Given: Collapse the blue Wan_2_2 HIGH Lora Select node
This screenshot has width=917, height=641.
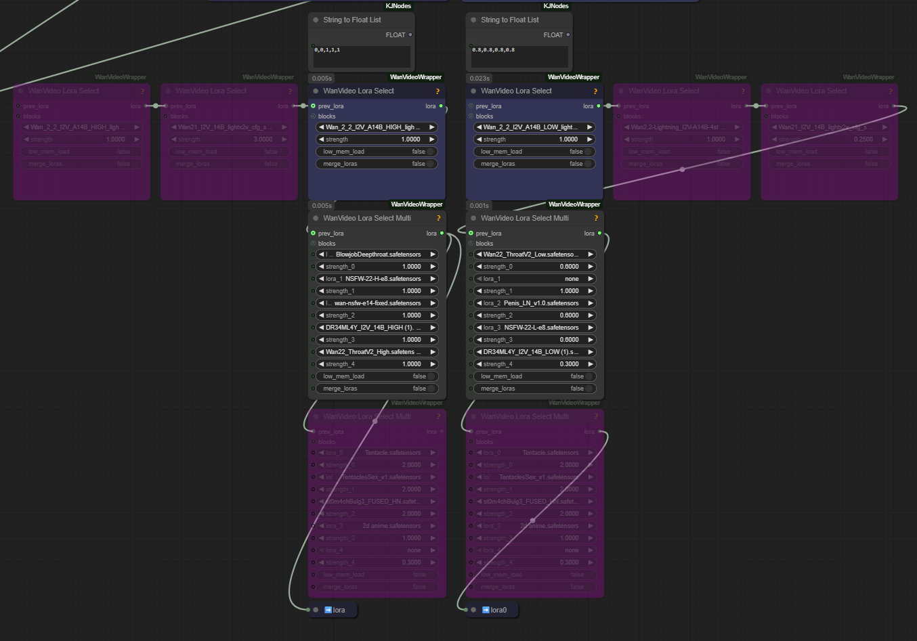Looking at the screenshot, I should [316, 91].
